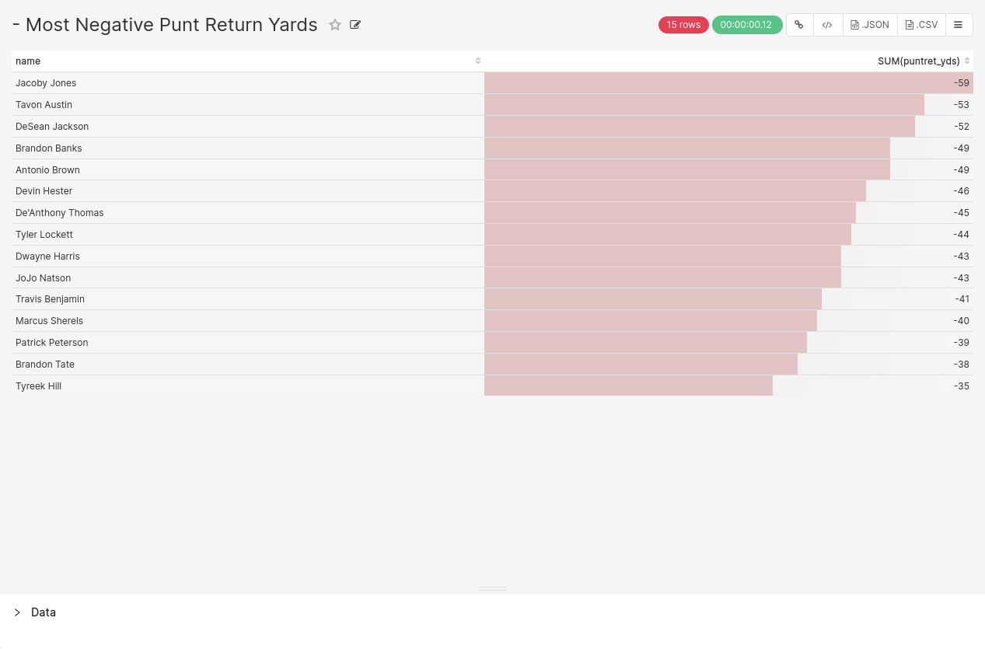Click the query time 00:00:00.12 badge

point(746,25)
